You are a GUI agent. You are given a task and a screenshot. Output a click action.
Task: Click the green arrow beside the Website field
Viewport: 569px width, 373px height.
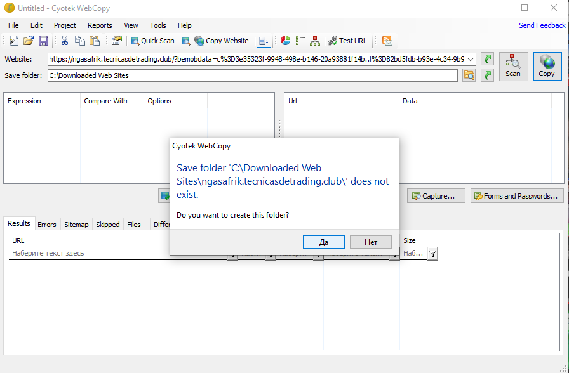(487, 59)
